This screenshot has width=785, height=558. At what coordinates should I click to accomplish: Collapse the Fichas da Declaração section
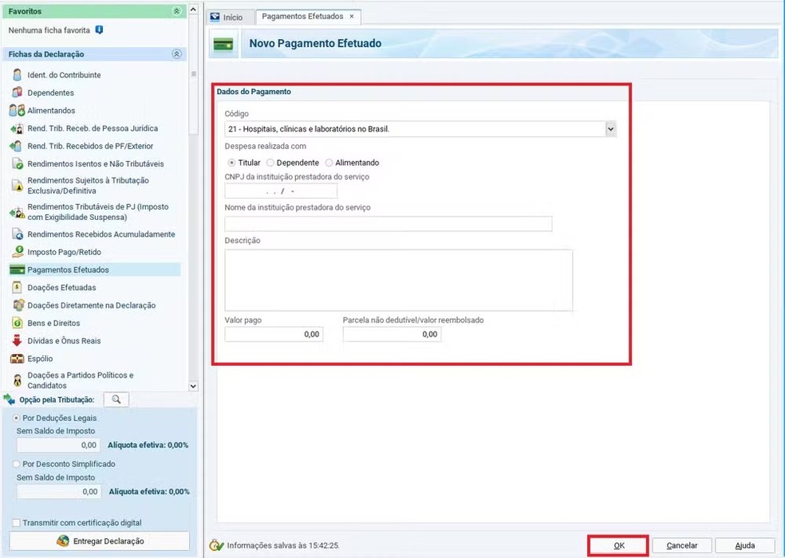(176, 54)
